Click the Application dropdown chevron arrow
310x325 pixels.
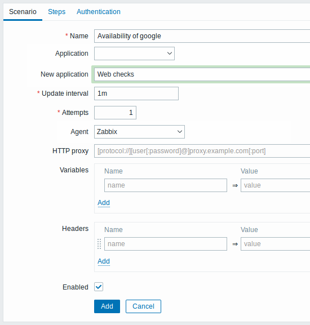point(170,54)
